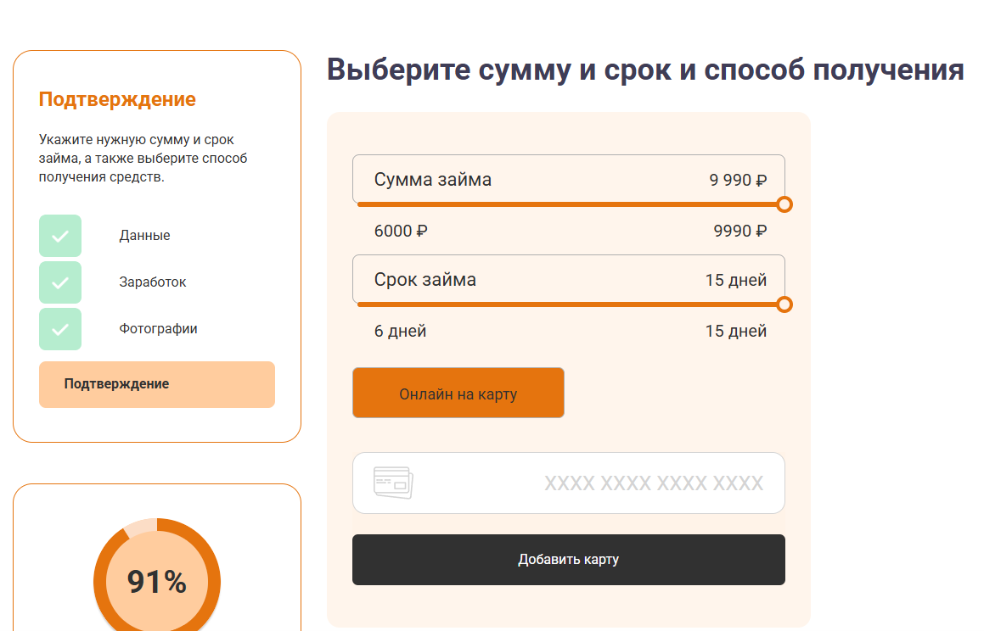The width and height of the screenshot is (984, 631).
Task: Click the Добавить карту button
Action: [x=569, y=560]
